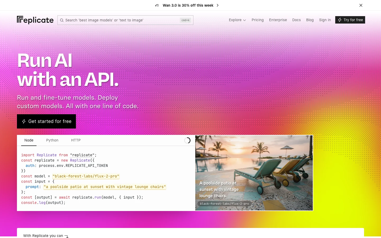This screenshot has width=381, height=238.
Task: Click the spinning loading indicator
Action: (x=187, y=140)
